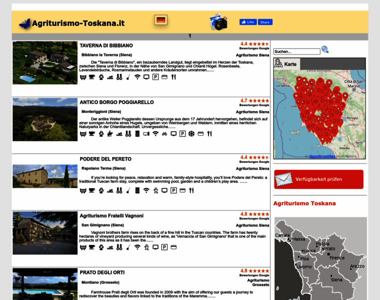Image resolution: width=380 pixels, height=300 pixels.
Task: Select Pisa on the Tuscany province map
Action: pyautogui.click(x=304, y=258)
